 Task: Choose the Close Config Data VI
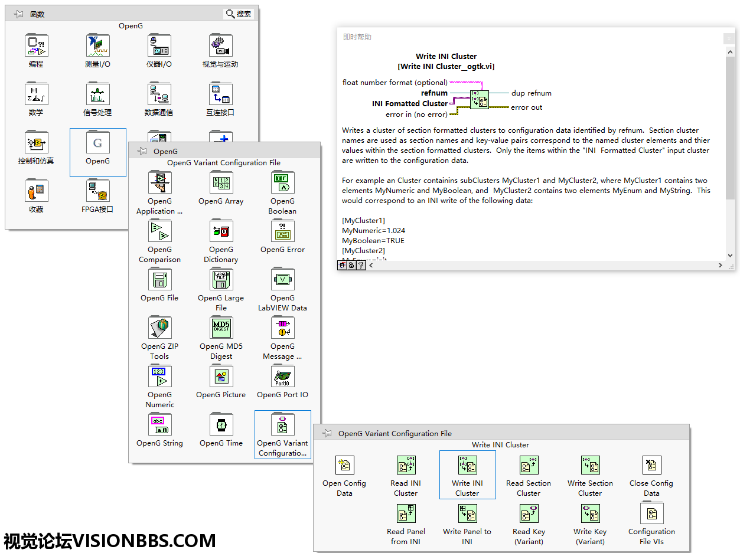(651, 465)
